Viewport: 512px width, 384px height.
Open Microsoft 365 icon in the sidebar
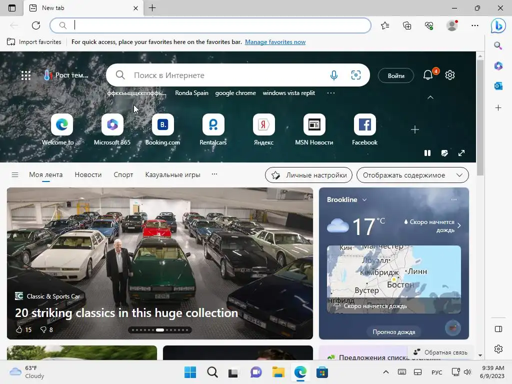coord(498,66)
